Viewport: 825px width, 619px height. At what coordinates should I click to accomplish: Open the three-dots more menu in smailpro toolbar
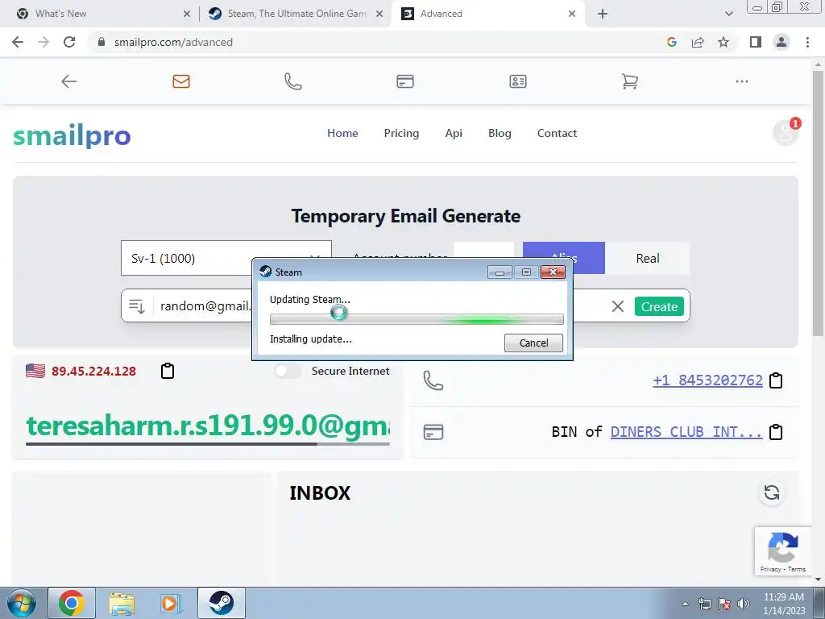coord(742,81)
